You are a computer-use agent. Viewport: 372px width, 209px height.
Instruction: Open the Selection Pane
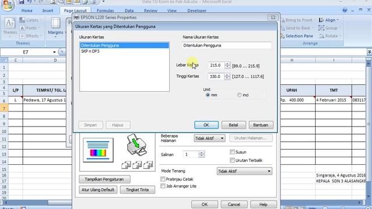tap(297, 36)
